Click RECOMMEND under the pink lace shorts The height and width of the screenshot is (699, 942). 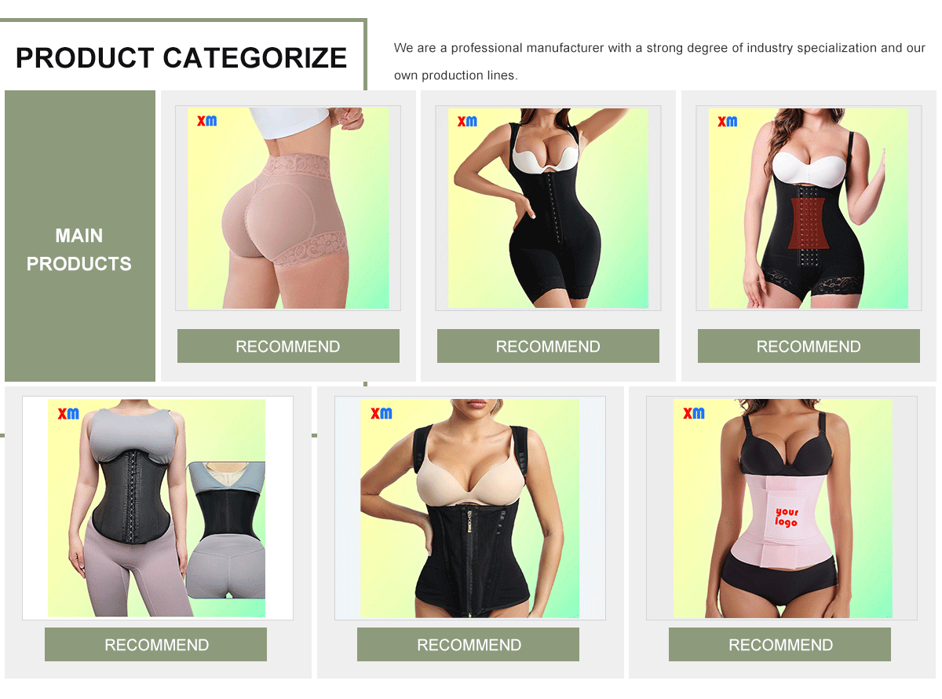coord(288,346)
